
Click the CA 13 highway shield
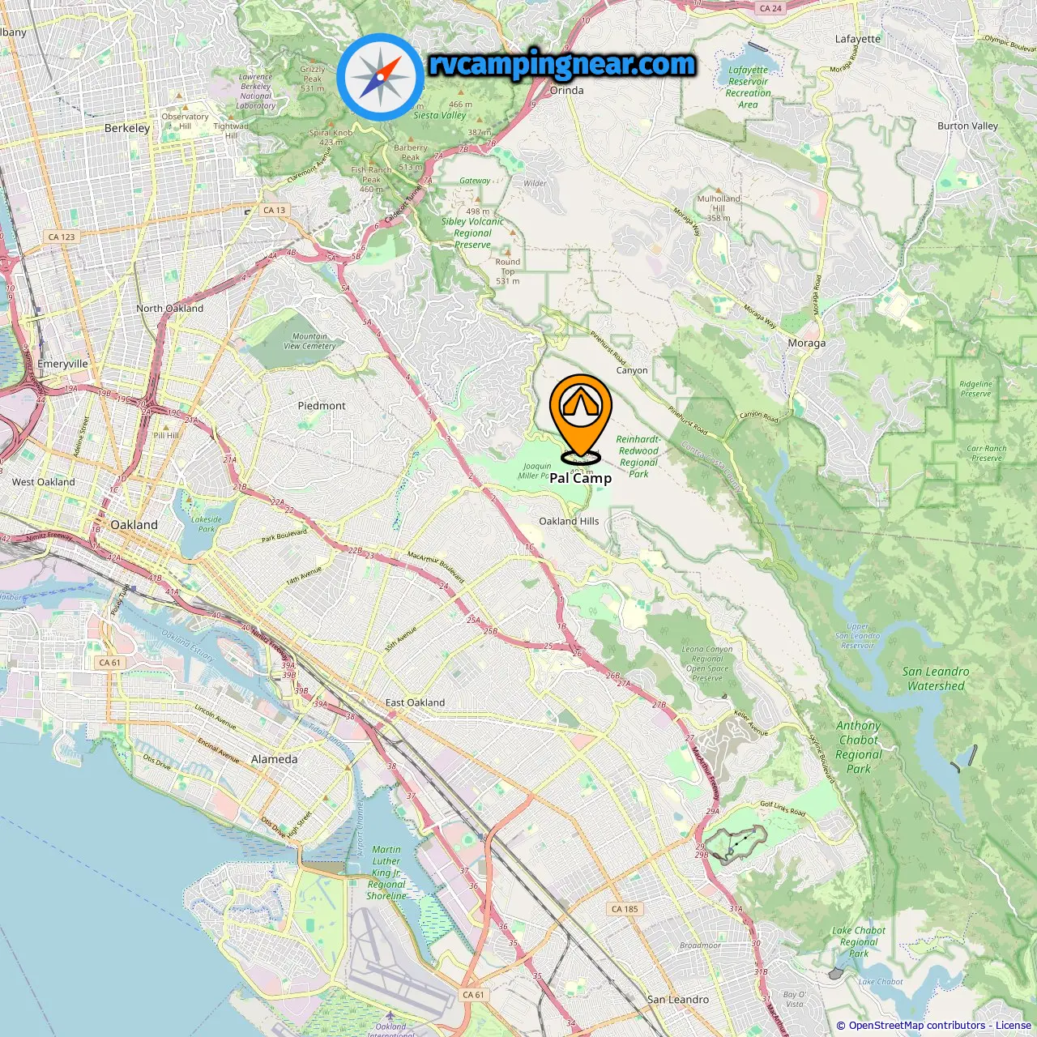coord(275,210)
